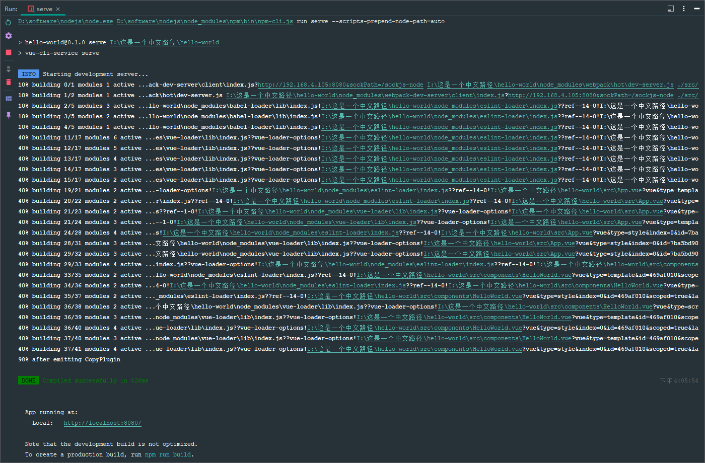The width and height of the screenshot is (705, 463).
Task: Open sockjs-node URL in building 0/1 row
Action: point(340,85)
